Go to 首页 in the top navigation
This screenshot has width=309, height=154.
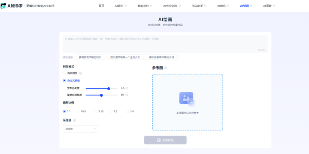click(x=101, y=6)
